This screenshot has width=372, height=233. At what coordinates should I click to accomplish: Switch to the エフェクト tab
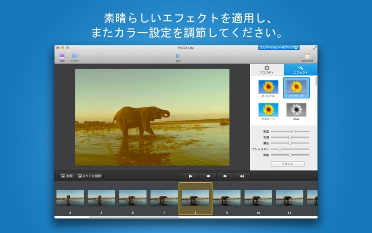[300, 69]
